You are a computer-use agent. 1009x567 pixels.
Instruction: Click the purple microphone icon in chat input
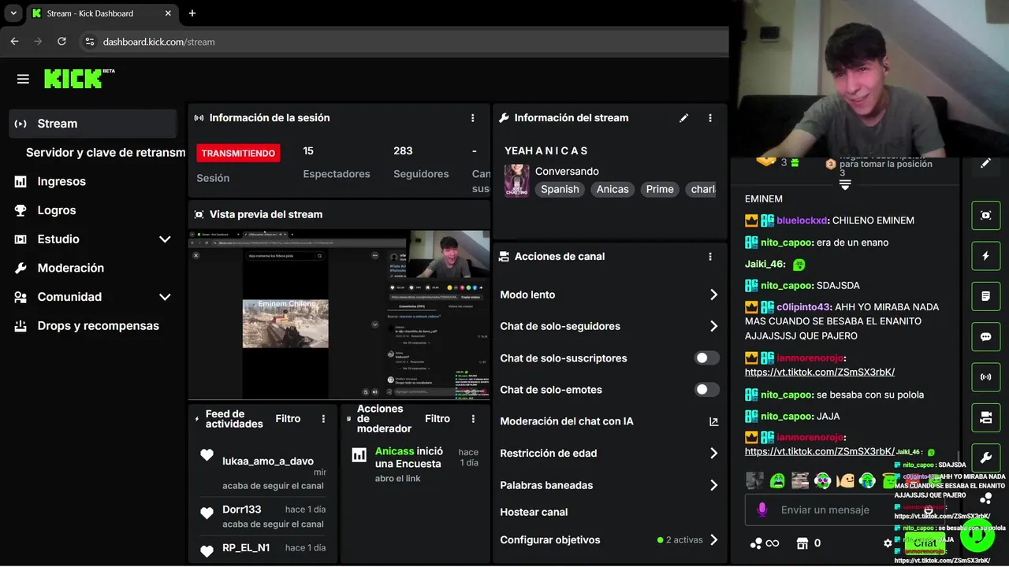pyautogui.click(x=762, y=510)
